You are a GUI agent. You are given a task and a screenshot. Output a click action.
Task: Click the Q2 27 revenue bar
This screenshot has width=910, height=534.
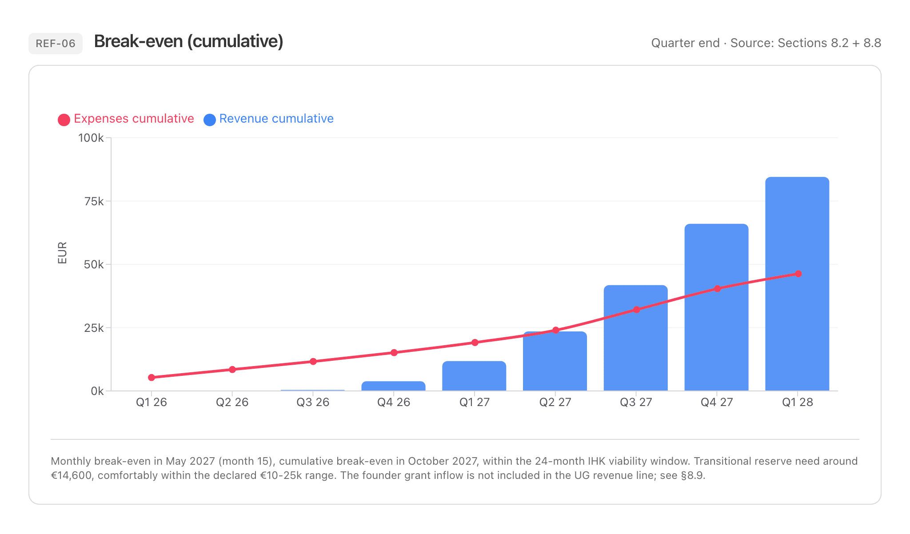click(x=555, y=361)
